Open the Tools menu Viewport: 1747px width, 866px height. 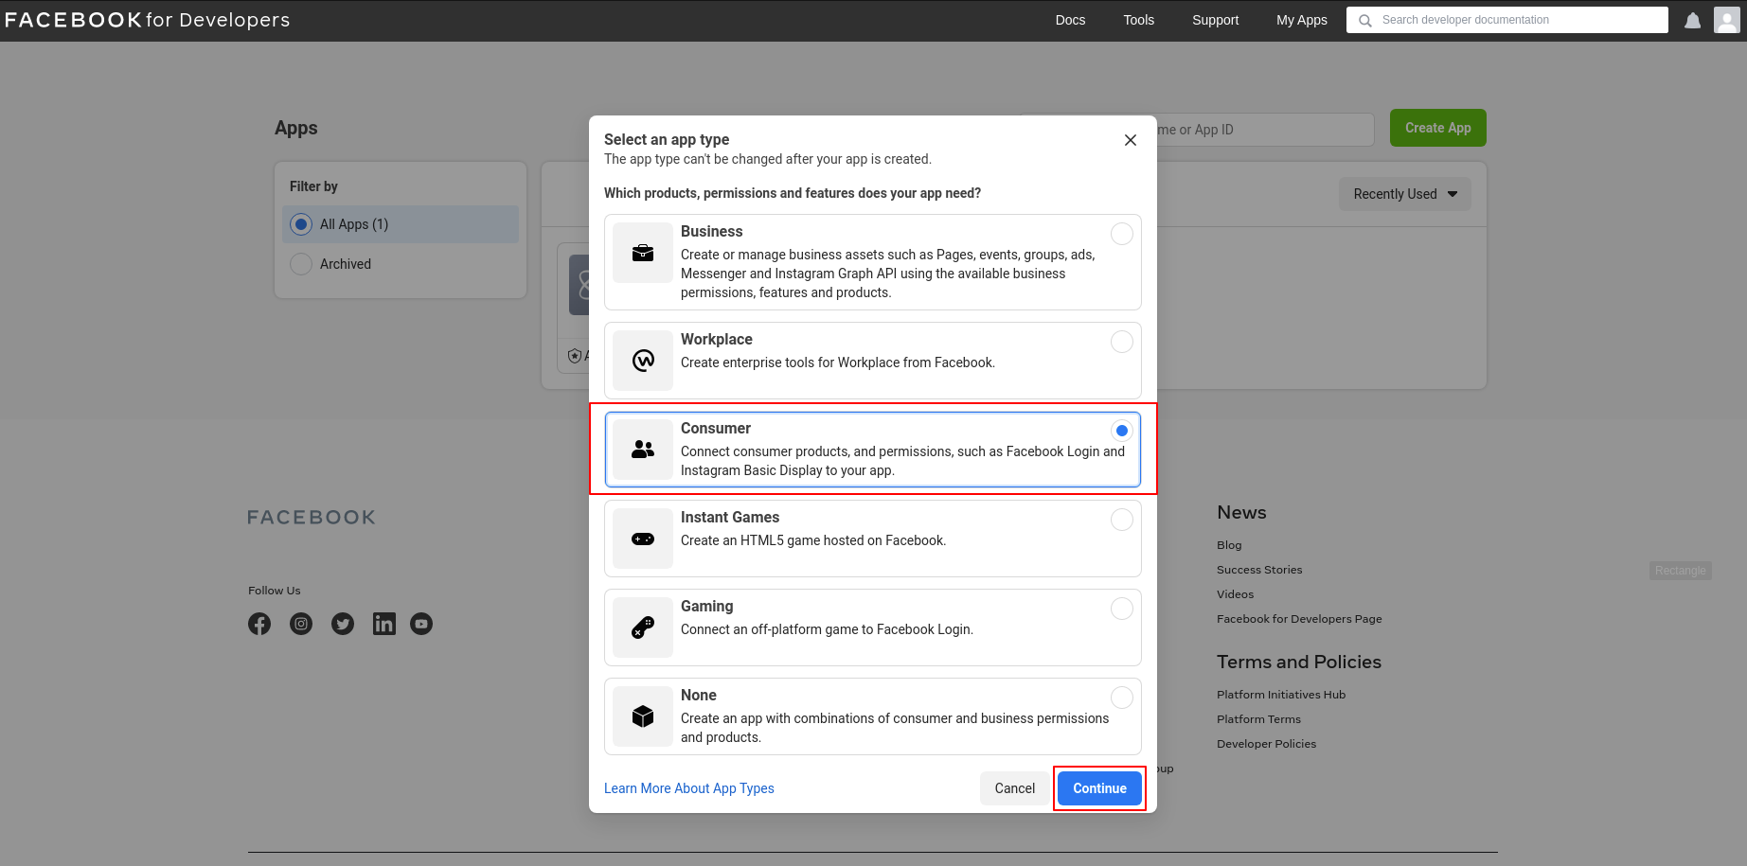tap(1138, 20)
